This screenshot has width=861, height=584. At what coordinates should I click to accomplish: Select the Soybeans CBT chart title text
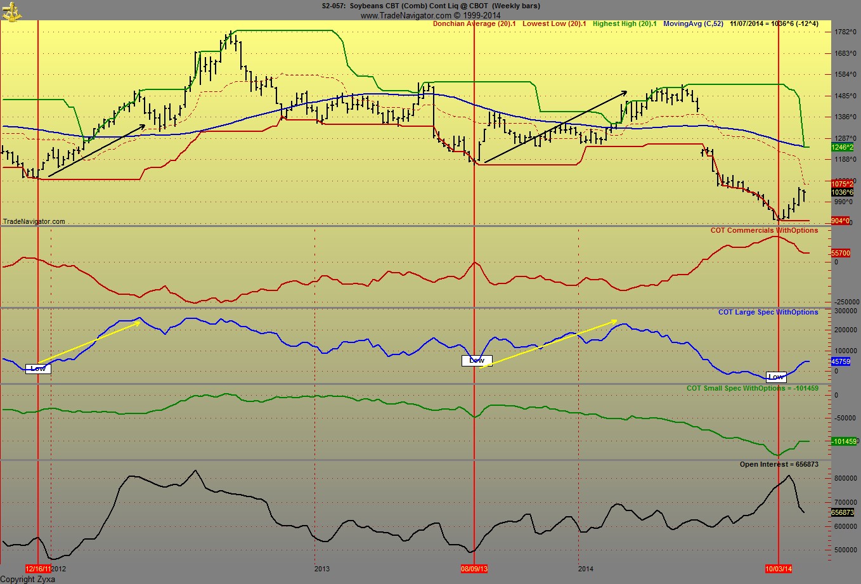pos(431,6)
